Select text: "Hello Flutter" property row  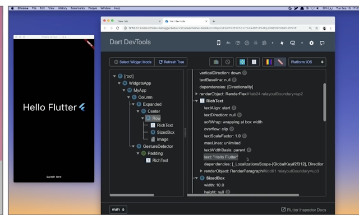tap(221, 157)
